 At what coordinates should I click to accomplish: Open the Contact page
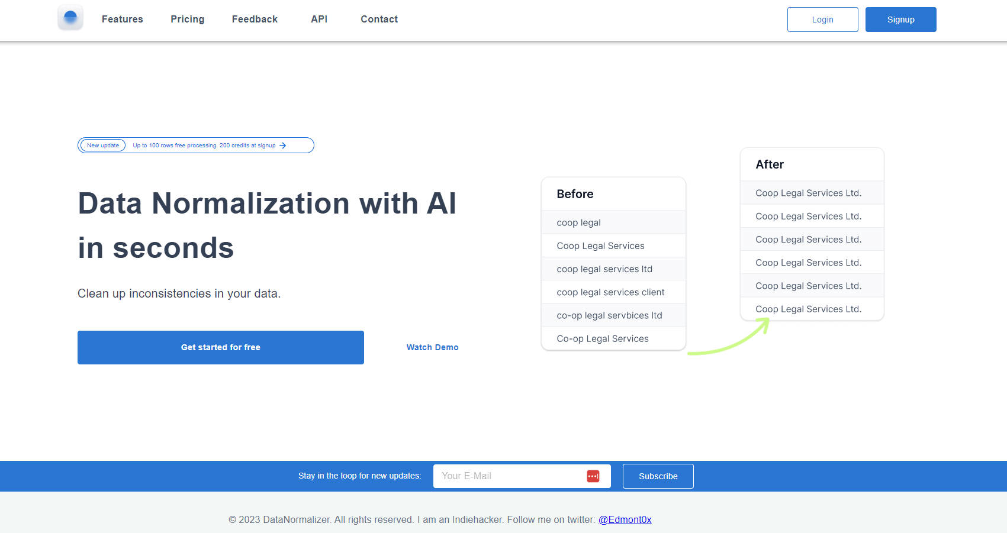tap(379, 19)
